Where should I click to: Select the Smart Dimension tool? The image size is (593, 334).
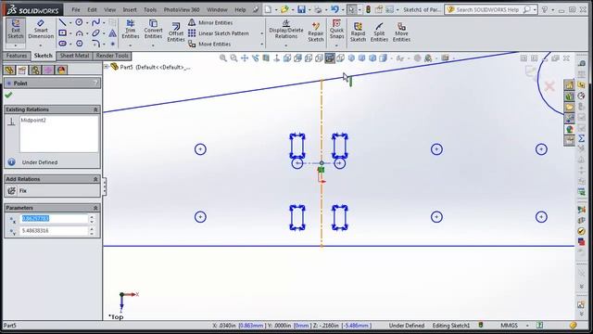pyautogui.click(x=41, y=30)
